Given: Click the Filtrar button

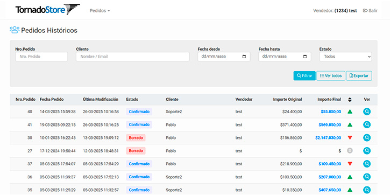Looking at the screenshot, I should coord(304,76).
